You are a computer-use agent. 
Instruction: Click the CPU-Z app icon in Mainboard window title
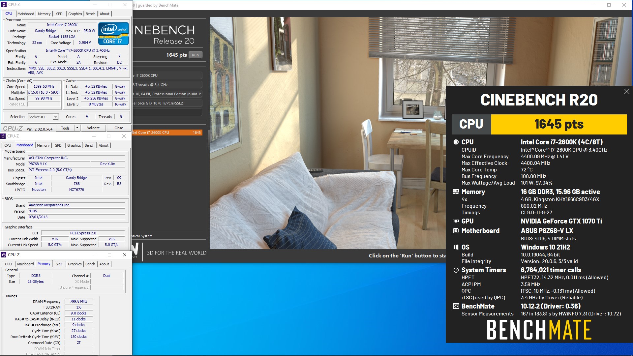coord(3,136)
